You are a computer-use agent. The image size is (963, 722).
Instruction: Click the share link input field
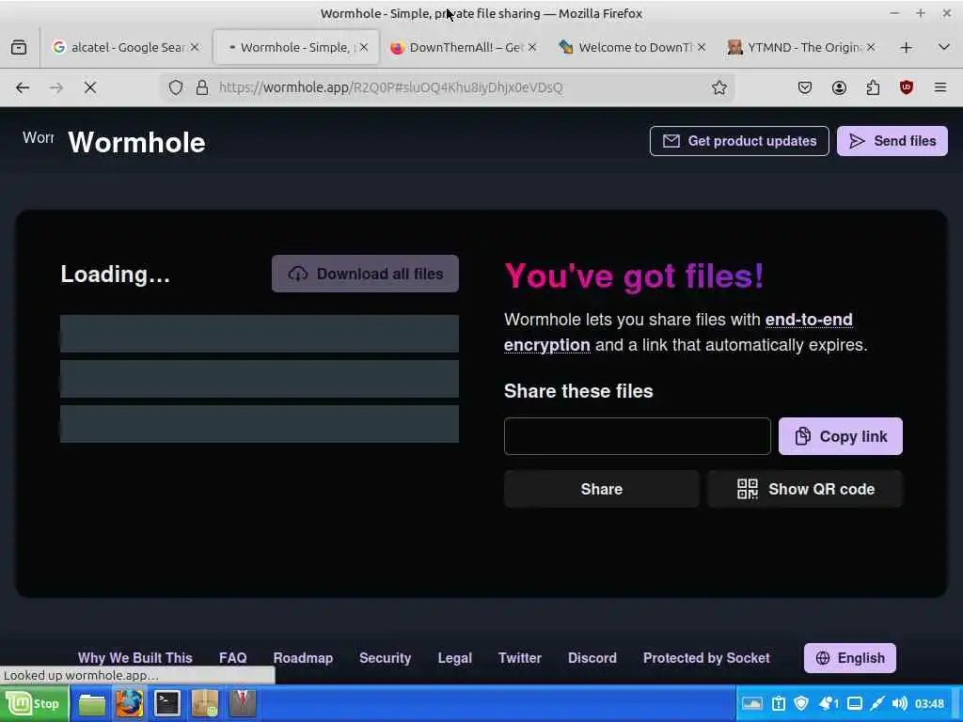coord(637,436)
